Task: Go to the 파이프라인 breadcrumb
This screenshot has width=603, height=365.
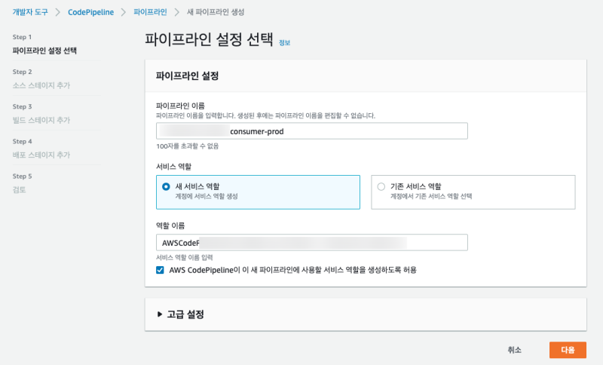Action: tap(151, 13)
